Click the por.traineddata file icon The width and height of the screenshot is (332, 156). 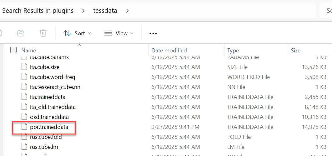24,127
